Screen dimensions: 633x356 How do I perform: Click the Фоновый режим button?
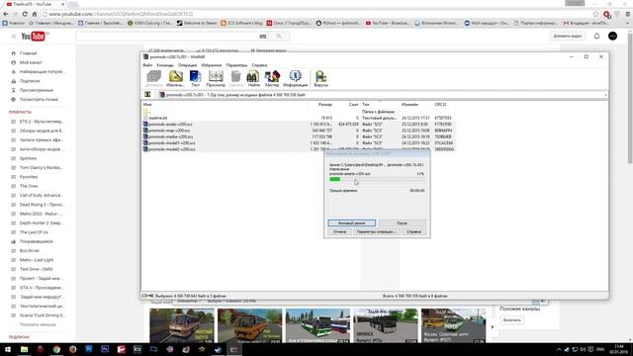click(352, 222)
